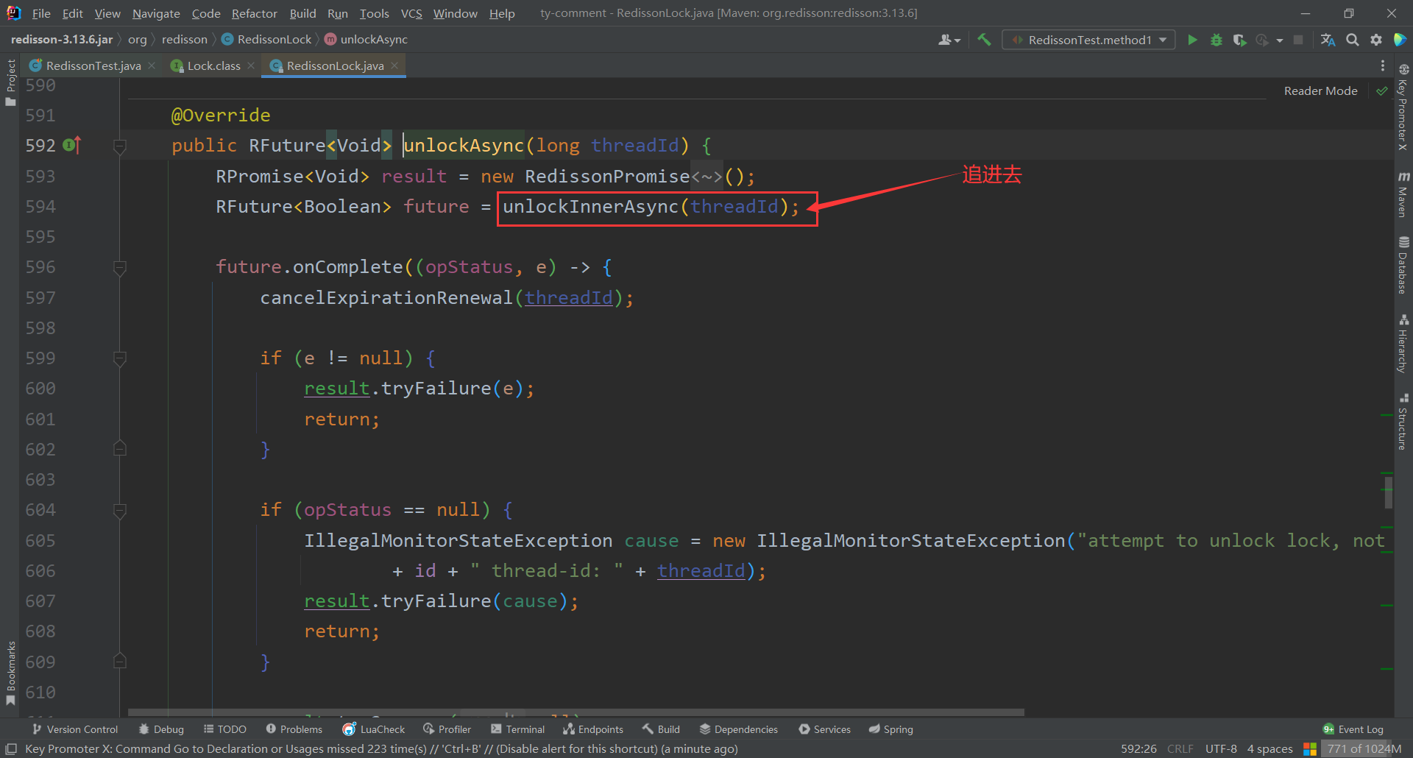Collapse the fold end marker at line 602
The width and height of the screenshot is (1413, 758).
[x=120, y=449]
